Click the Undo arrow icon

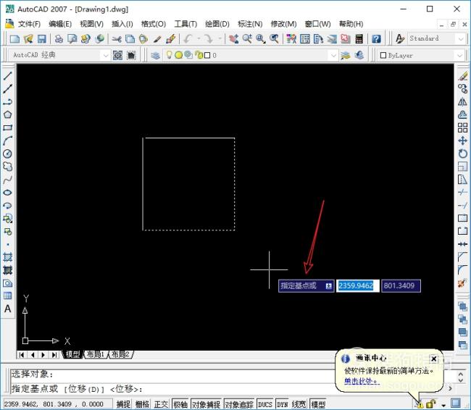tap(188, 38)
